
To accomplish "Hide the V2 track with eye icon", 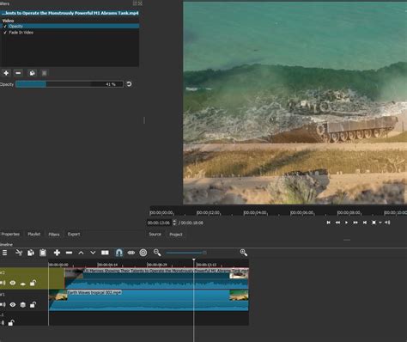I will point(13,283).
